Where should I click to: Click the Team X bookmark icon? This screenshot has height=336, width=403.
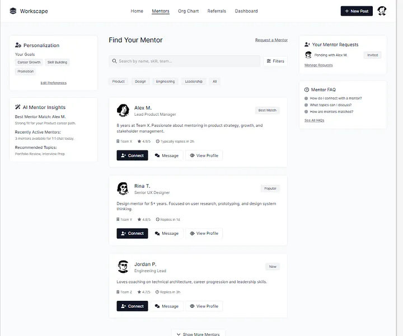click(118, 141)
